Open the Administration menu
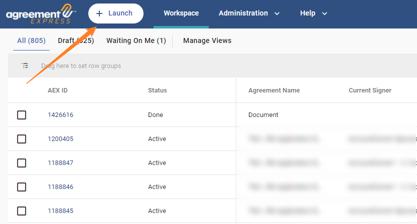Viewport: 417px width, 224px height. coord(243,13)
